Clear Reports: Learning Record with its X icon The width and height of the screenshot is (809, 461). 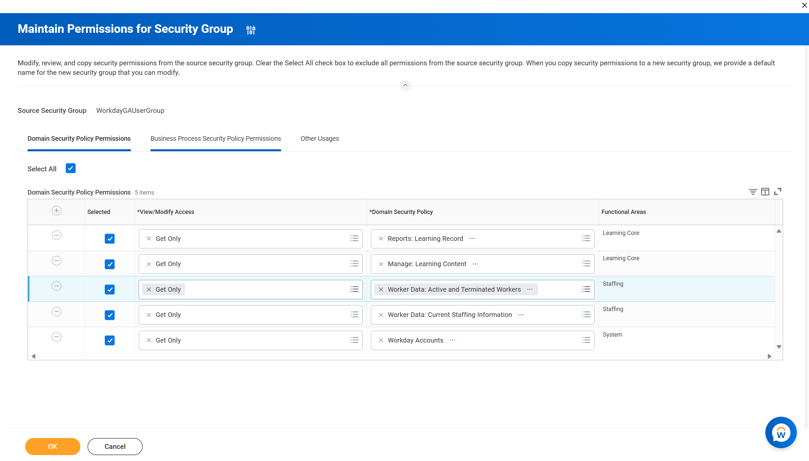[381, 239]
